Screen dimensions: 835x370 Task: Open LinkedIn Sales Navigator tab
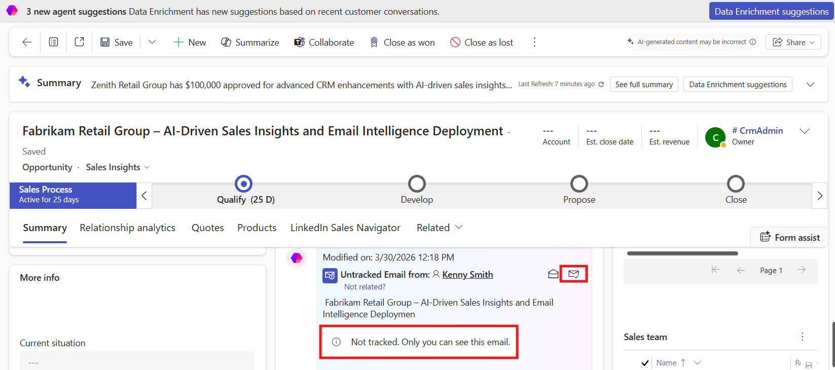pyautogui.click(x=345, y=228)
